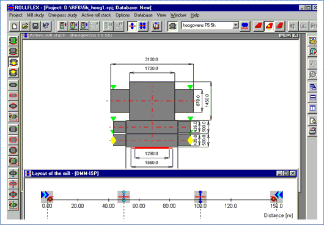Toggle the red-blue two-dot view toolbar button
Screen dimensions: 324x225
tap(132, 26)
